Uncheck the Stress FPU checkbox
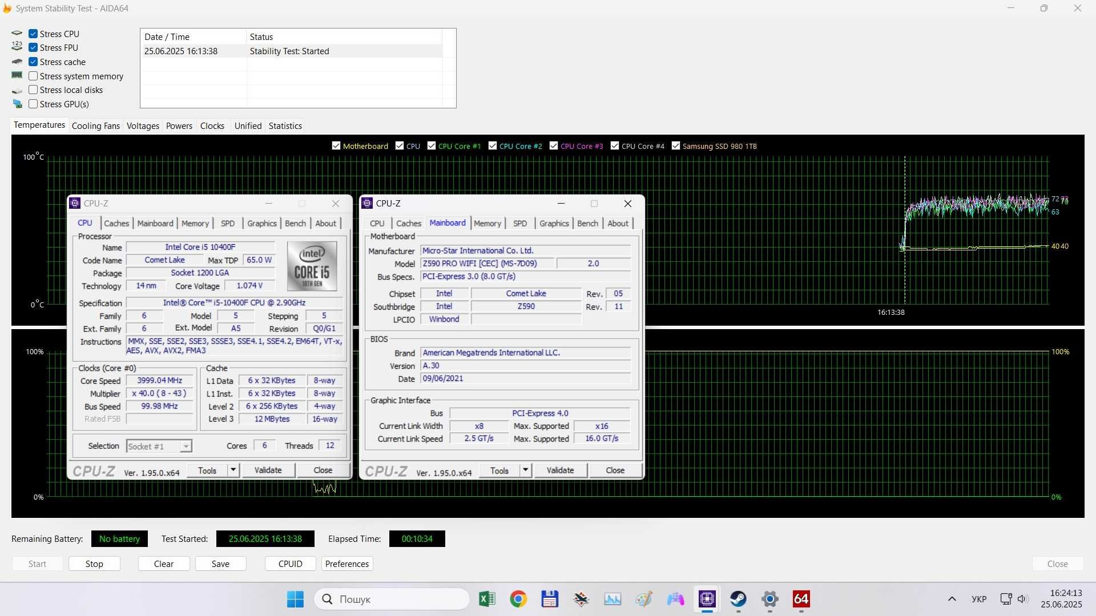 33,47
